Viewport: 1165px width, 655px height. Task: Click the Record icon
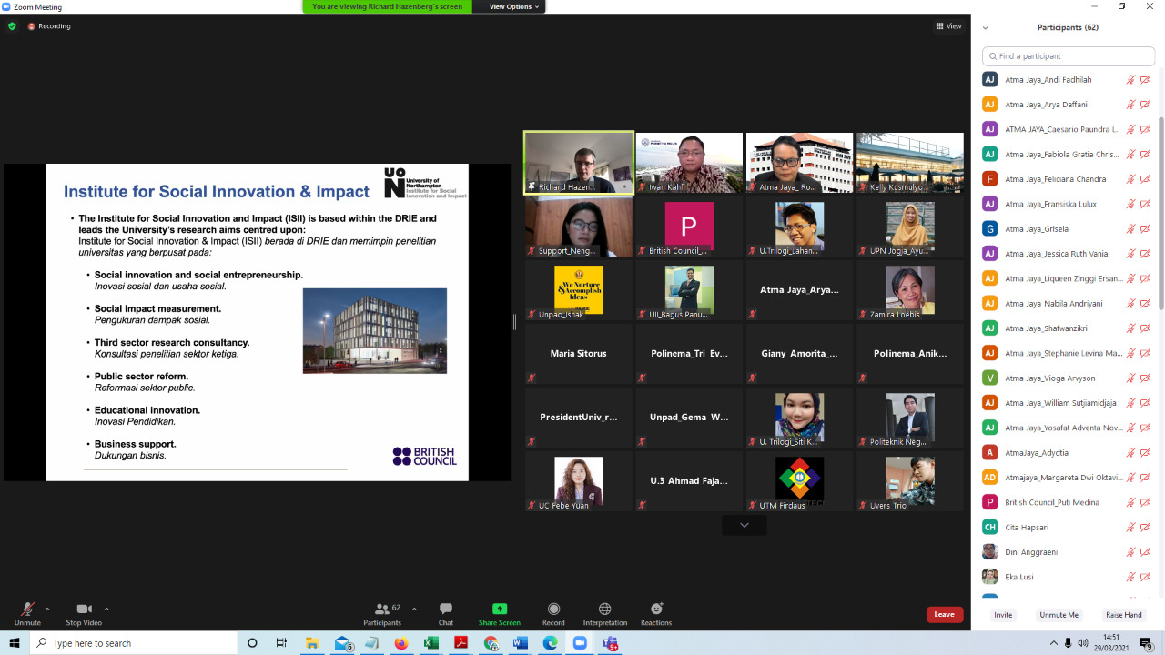[553, 609]
